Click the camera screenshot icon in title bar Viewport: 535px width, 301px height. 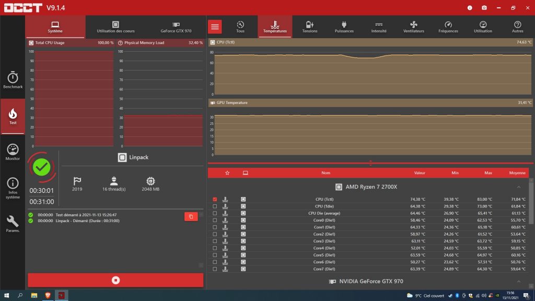484,8
